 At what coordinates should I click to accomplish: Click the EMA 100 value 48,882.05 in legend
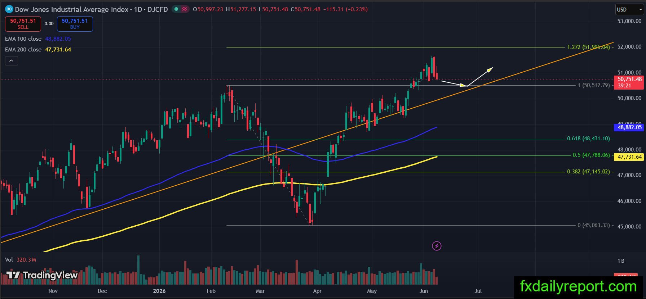[x=58, y=39]
